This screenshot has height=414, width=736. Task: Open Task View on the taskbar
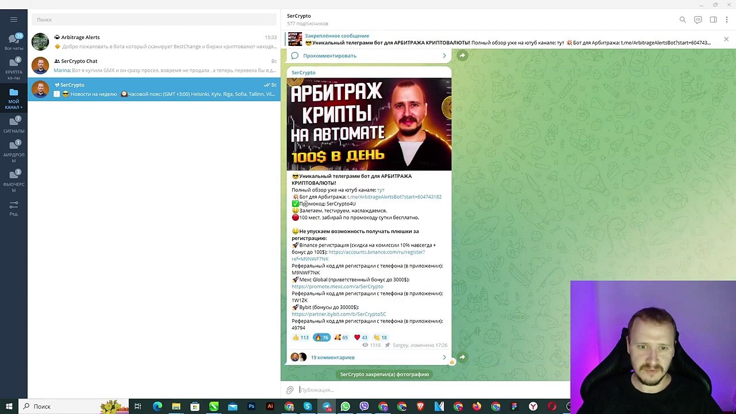(138, 407)
